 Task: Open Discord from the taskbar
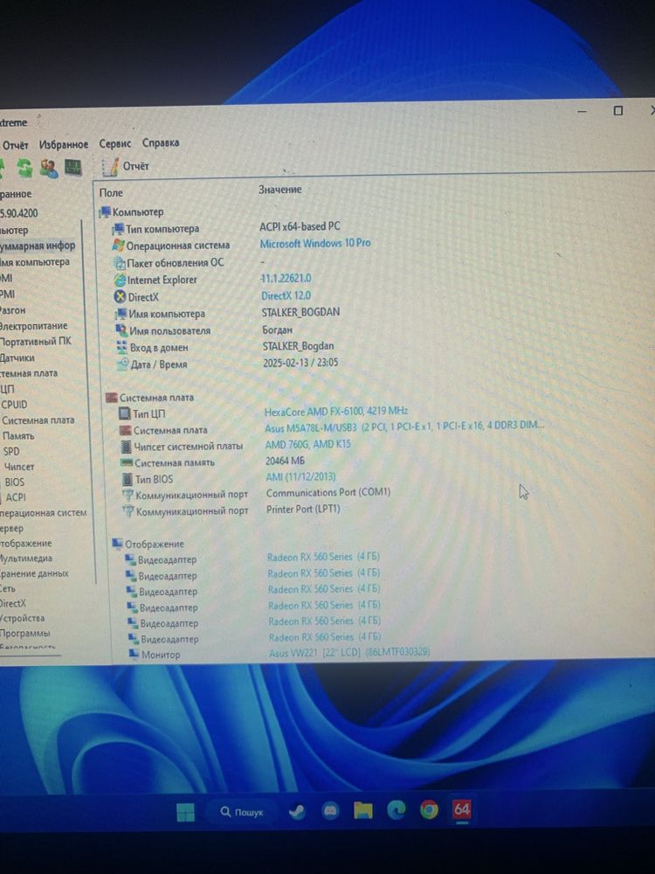click(x=330, y=810)
